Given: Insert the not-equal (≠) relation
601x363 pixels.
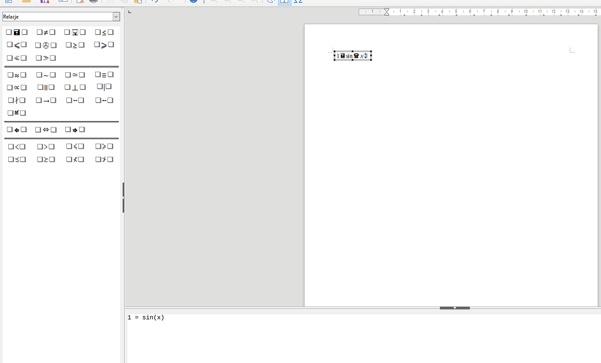Looking at the screenshot, I should [46, 32].
